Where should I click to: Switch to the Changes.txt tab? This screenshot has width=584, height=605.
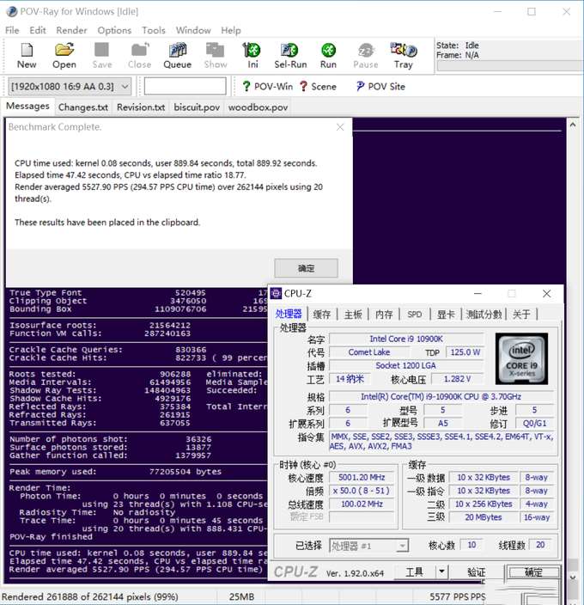pyautogui.click(x=83, y=107)
